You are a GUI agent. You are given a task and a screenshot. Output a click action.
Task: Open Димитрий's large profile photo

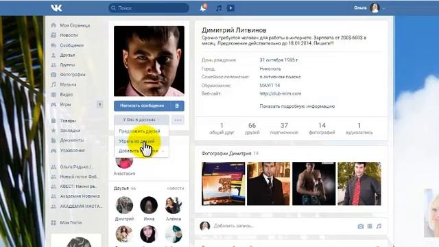[x=149, y=61]
